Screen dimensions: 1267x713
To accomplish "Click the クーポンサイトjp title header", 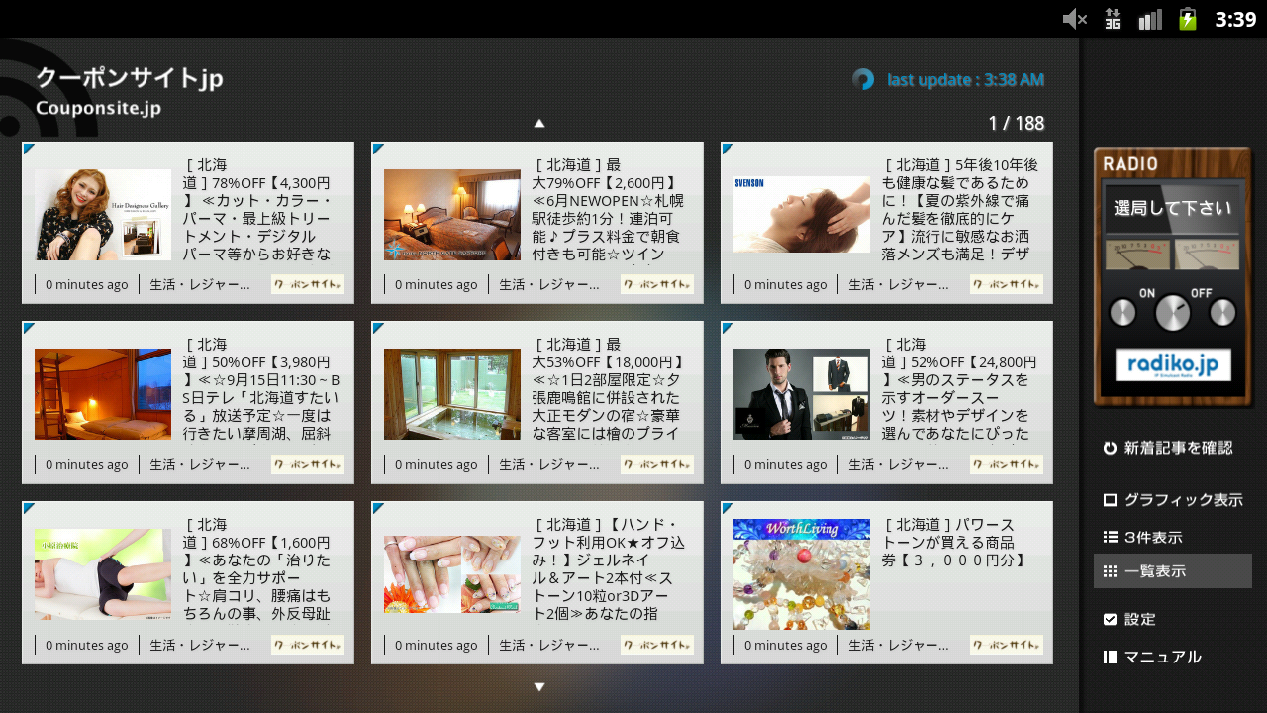I will coord(130,78).
